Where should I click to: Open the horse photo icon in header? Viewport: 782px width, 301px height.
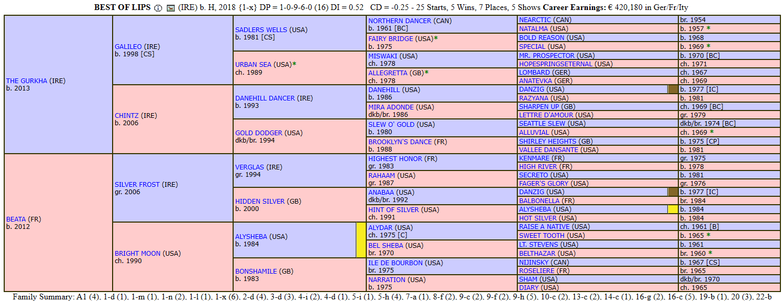point(171,8)
